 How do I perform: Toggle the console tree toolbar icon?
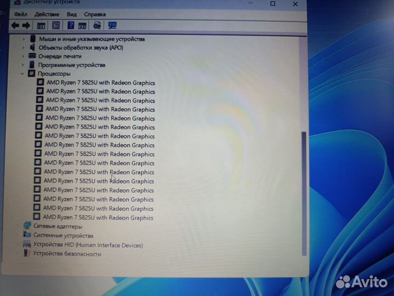click(41, 25)
